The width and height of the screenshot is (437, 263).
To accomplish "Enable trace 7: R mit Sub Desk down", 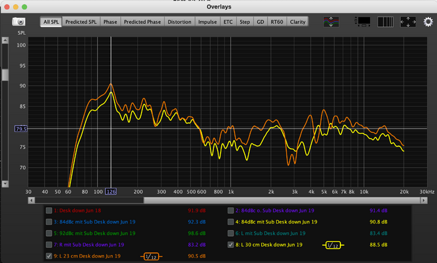I will (49, 245).
